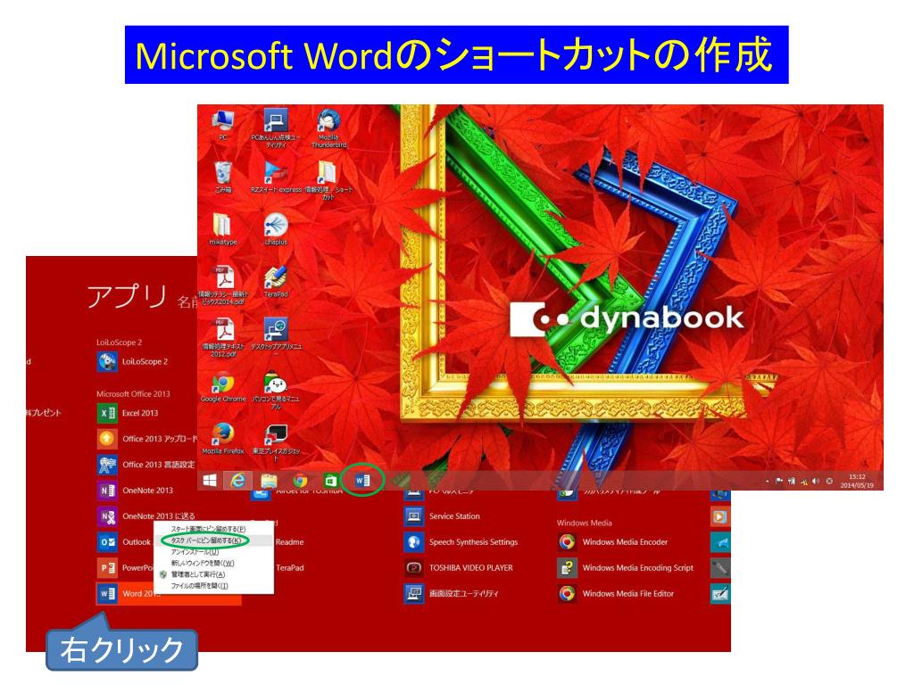Click the volume speaker tray icon
914x685 pixels.
(816, 481)
